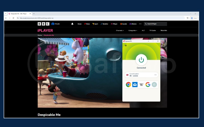The image size is (204, 127).
Task: Open the For you account link
Action: point(56,24)
